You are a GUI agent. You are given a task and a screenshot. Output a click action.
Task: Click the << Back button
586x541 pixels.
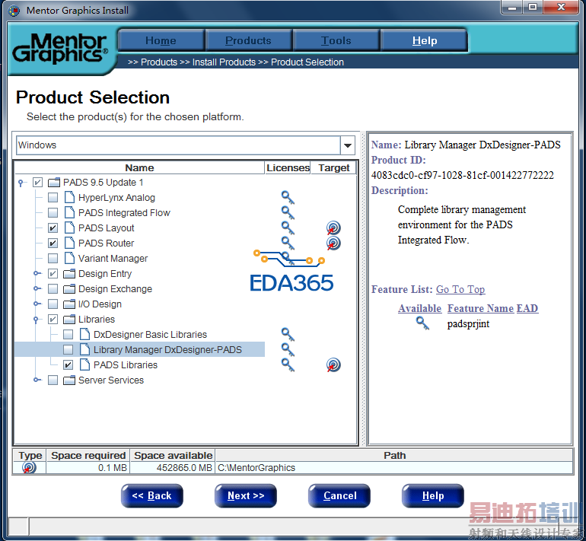pos(151,496)
